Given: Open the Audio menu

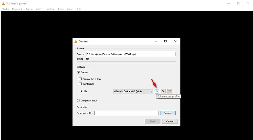Looking at the screenshot, I should (29, 9).
